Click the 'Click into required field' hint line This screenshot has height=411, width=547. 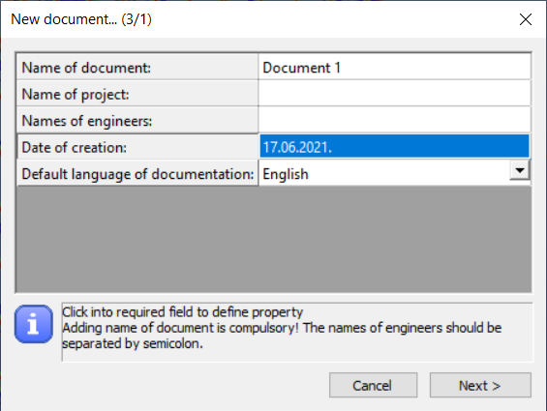click(182, 312)
